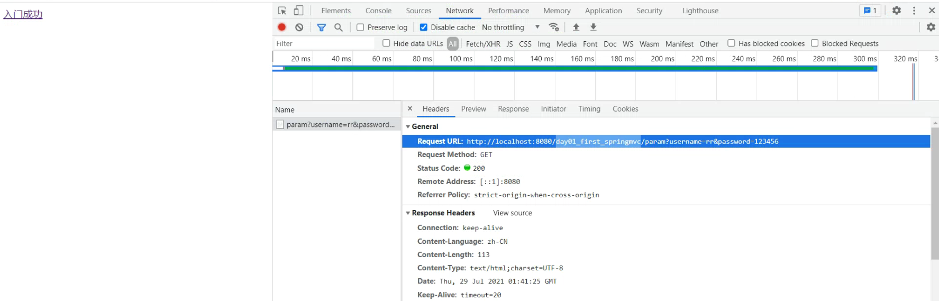Image resolution: width=939 pixels, height=301 pixels.
Task: Toggle the network filter funnel icon
Action: [x=321, y=27]
